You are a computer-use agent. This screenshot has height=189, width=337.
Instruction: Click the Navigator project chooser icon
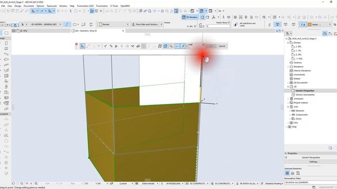(x=288, y=34)
